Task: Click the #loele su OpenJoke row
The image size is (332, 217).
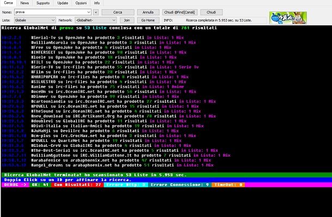Action: tap(104, 57)
